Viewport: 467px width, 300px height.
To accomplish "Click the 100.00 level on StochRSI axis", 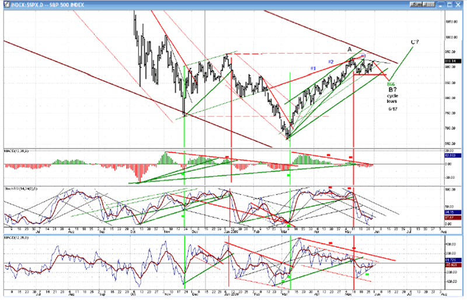I will (x=451, y=189).
